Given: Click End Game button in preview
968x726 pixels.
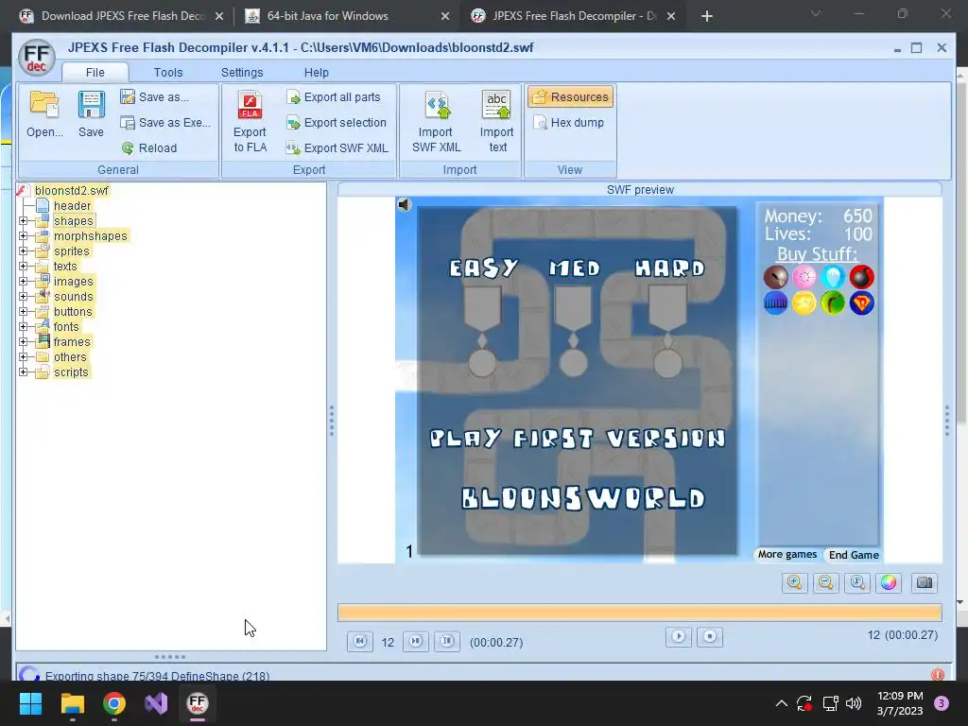Looking at the screenshot, I should pyautogui.click(x=854, y=554).
